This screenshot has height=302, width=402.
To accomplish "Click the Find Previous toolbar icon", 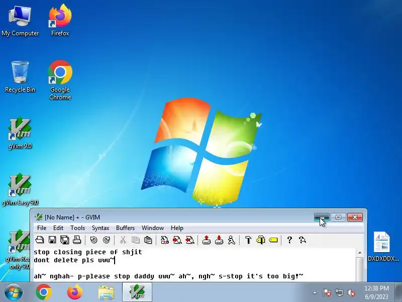I will [x=190, y=240].
